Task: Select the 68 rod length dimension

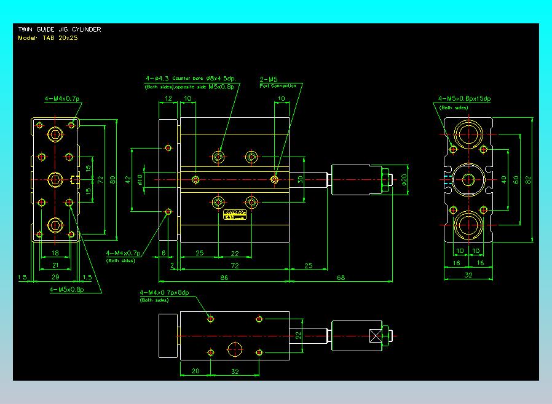Action: point(341,278)
